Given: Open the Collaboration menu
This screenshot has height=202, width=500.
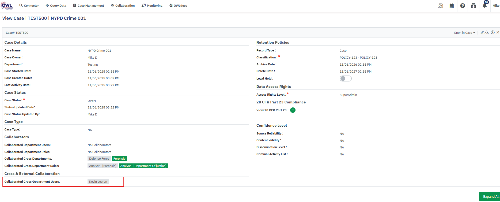Looking at the screenshot, I should tap(123, 6).
